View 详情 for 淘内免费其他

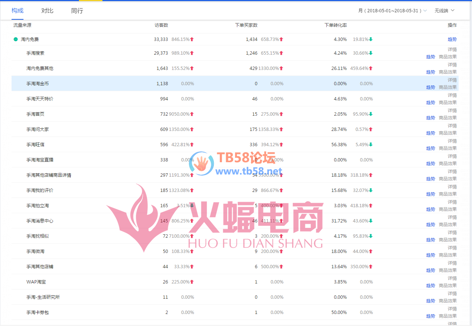tap(452, 65)
